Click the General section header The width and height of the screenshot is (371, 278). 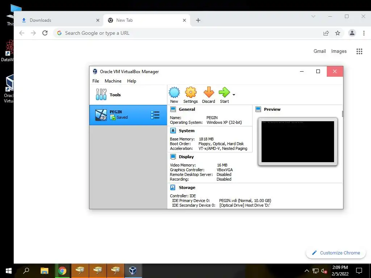187,109
